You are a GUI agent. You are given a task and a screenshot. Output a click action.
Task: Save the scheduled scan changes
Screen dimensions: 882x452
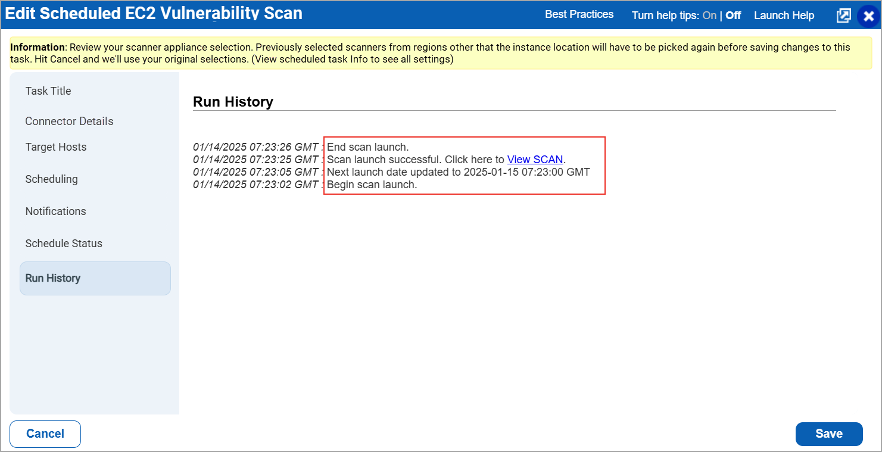[829, 434]
